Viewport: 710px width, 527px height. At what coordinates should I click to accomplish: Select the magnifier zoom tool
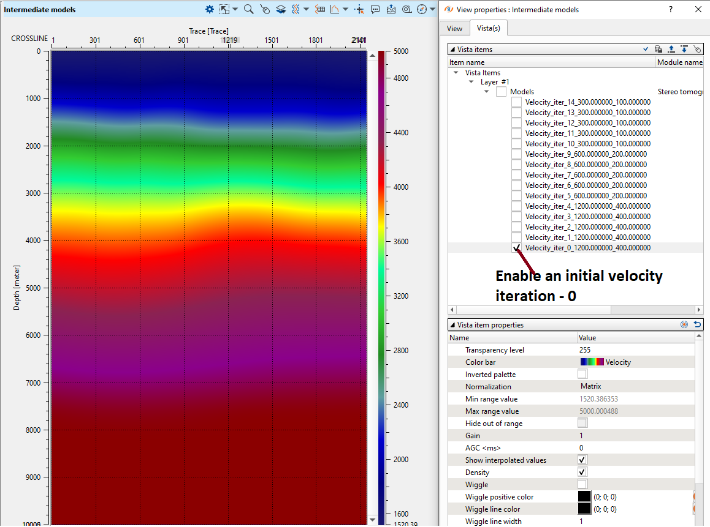point(248,9)
